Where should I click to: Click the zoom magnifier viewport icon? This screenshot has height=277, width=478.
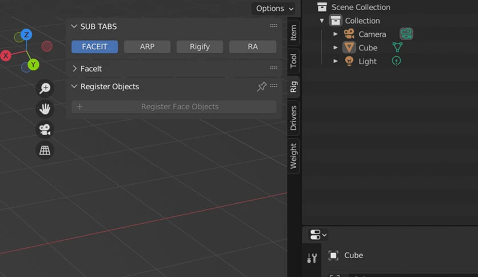(45, 89)
